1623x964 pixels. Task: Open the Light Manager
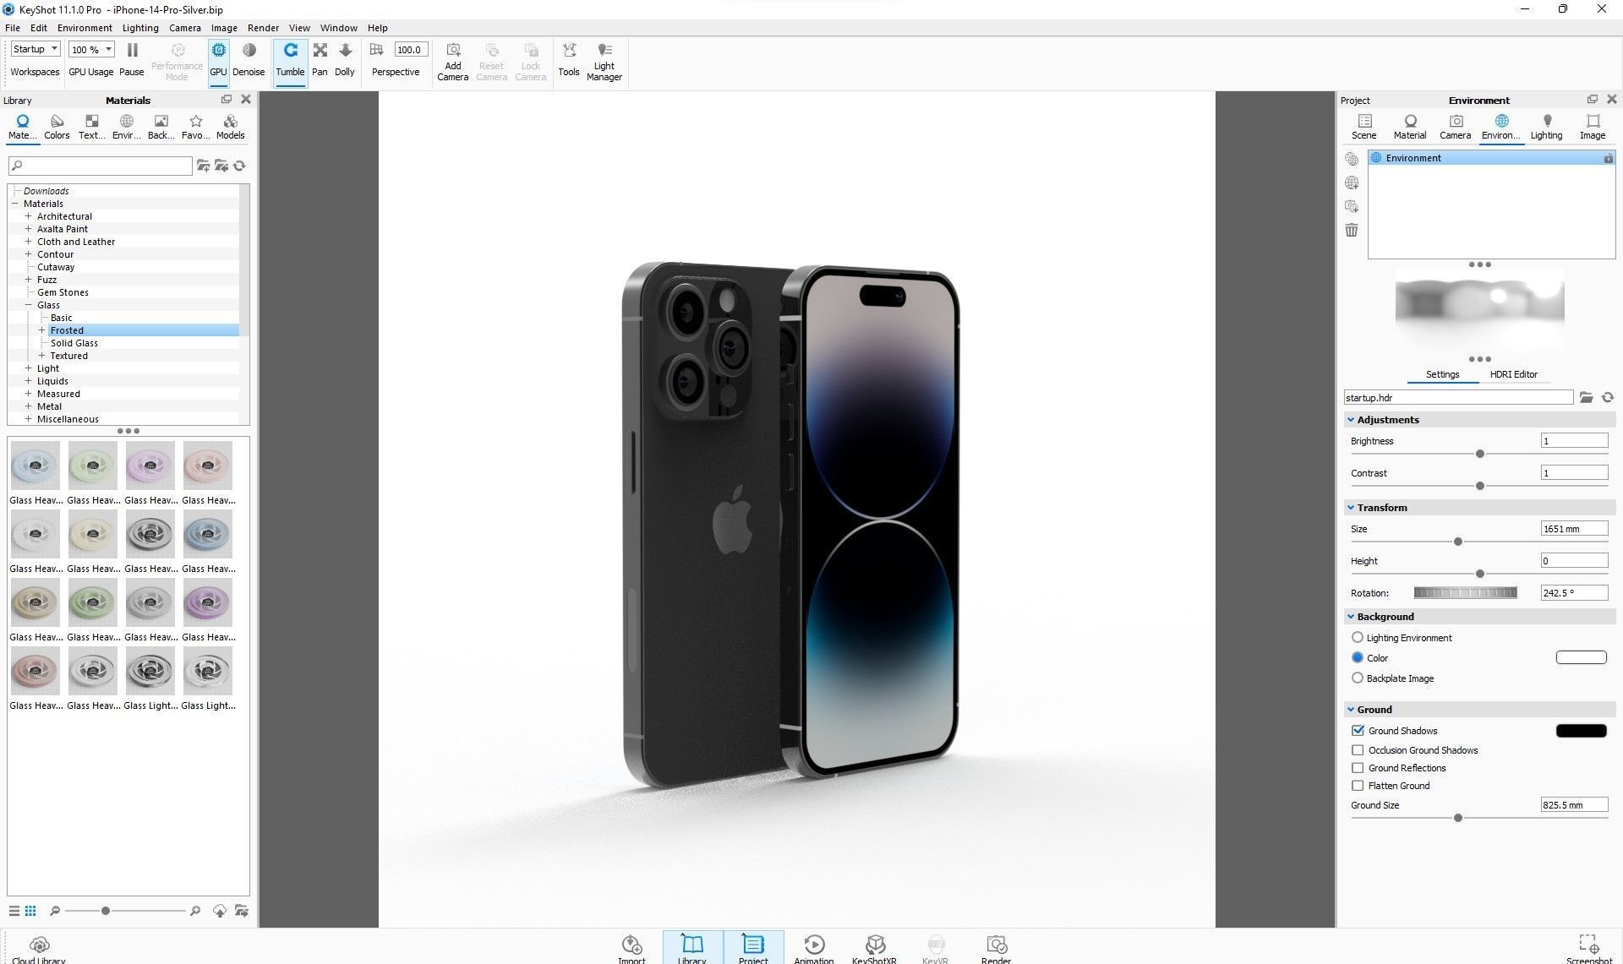coord(604,62)
